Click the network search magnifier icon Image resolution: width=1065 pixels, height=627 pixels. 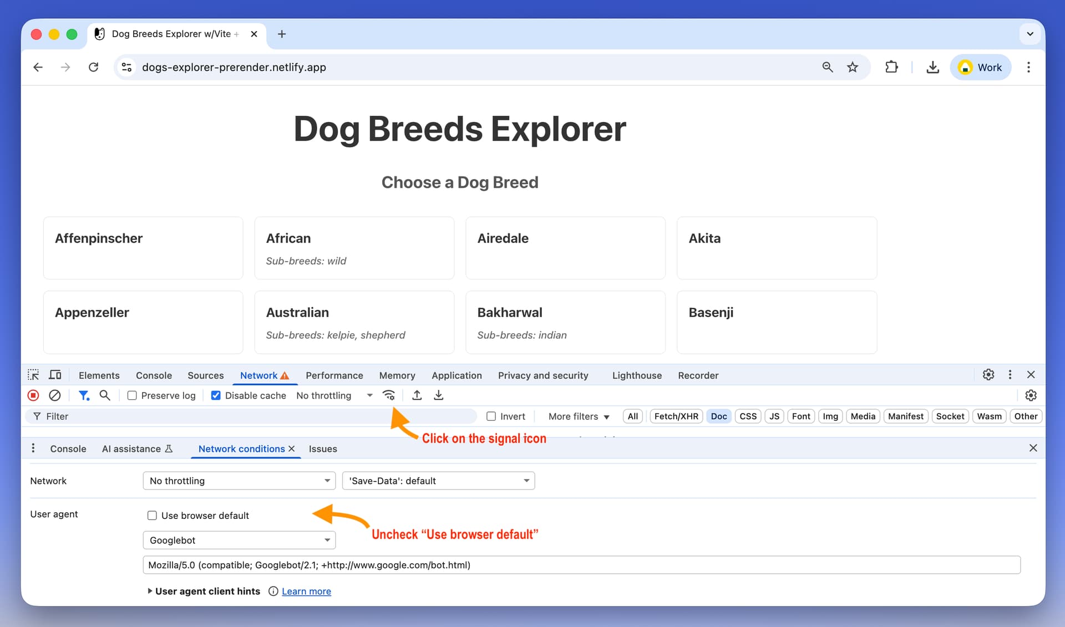(x=104, y=395)
